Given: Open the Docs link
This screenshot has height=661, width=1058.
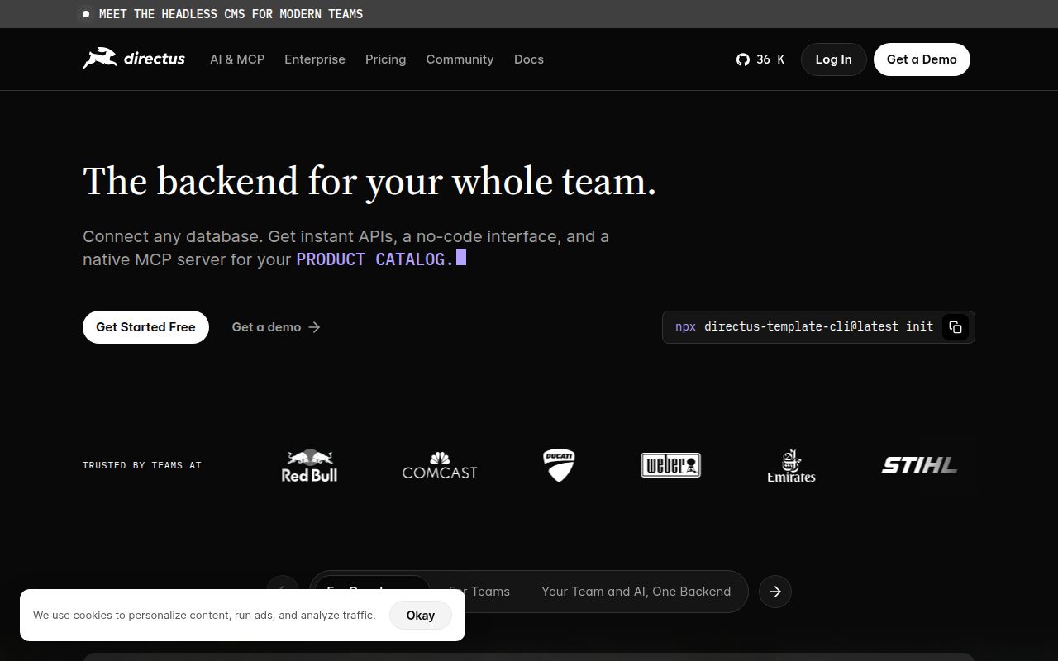Looking at the screenshot, I should (529, 59).
